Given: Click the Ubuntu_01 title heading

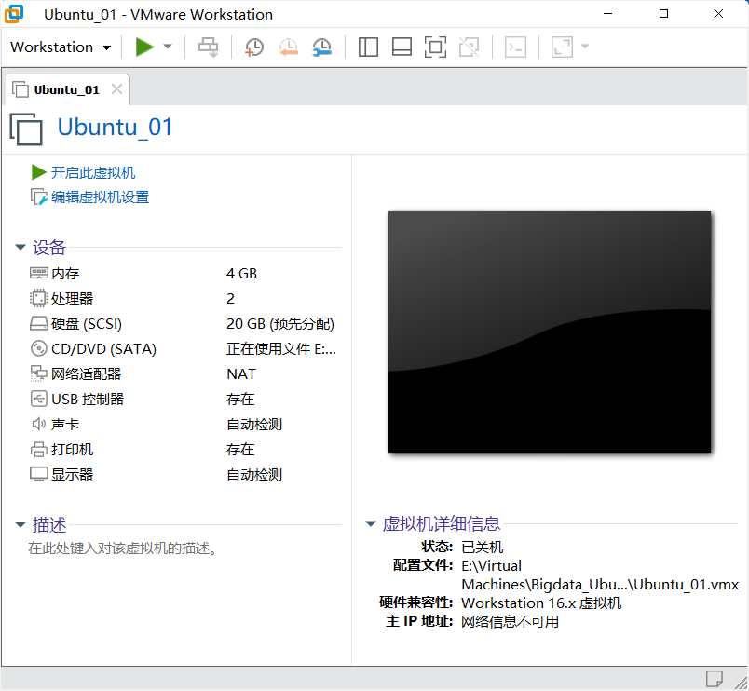Looking at the screenshot, I should (115, 128).
